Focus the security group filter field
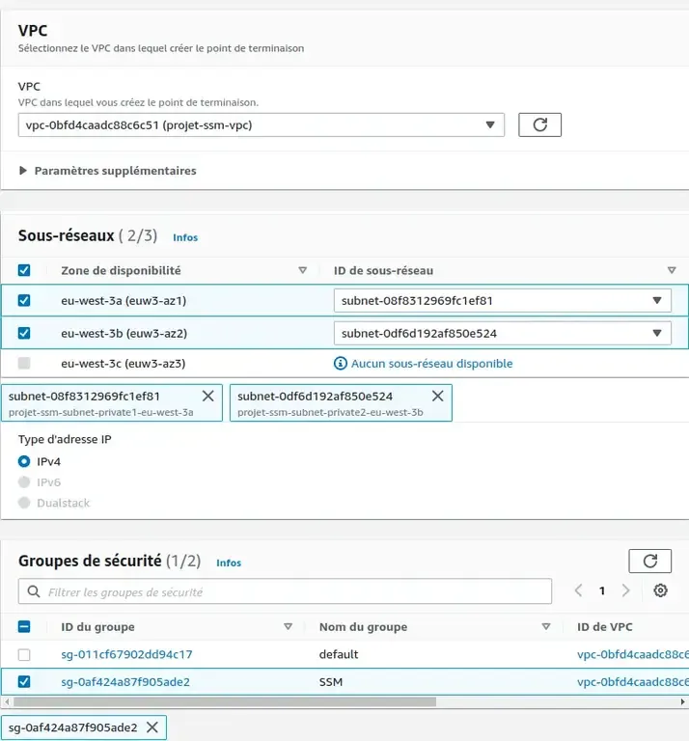Viewport: 689px width, 741px height. click(285, 591)
